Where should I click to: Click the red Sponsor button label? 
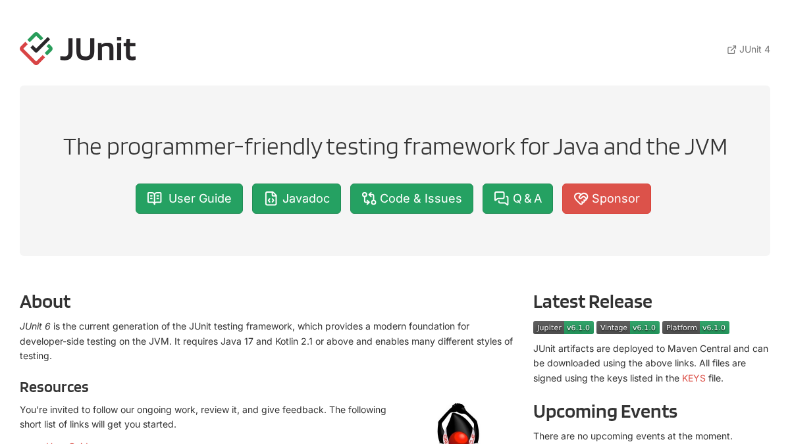[616, 199]
